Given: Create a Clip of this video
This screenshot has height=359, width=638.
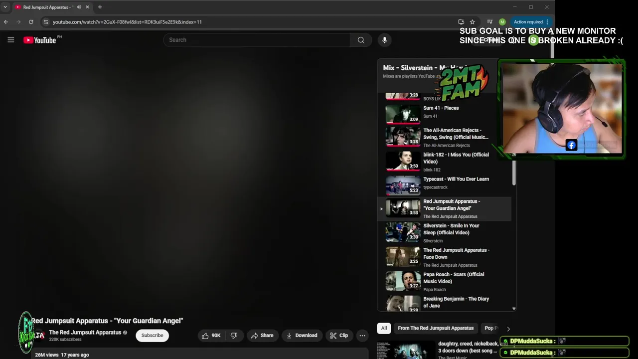Looking at the screenshot, I should point(339,336).
